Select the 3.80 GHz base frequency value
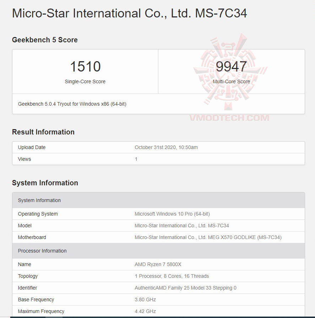315x318 pixels. 145,300
